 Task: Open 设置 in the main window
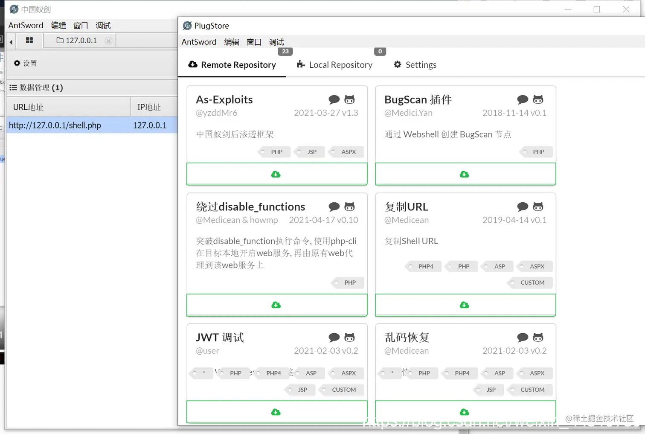click(x=26, y=63)
